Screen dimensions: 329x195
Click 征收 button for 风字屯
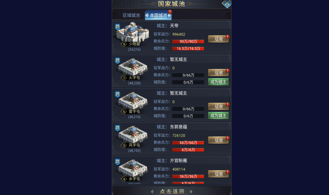point(218,140)
